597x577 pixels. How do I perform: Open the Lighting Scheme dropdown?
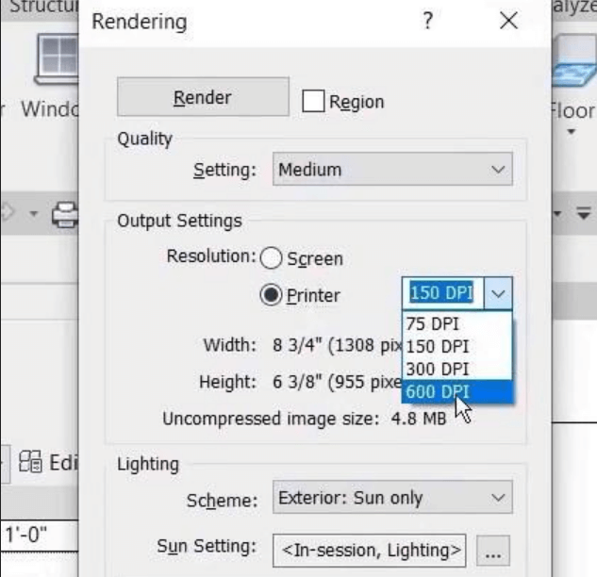392,498
